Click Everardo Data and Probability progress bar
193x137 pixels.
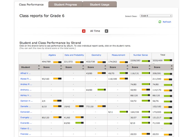79,123
